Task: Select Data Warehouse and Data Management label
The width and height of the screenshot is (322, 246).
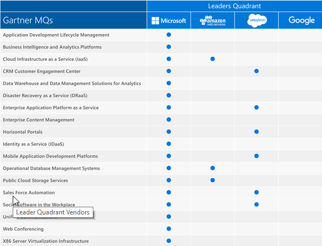Action: (x=72, y=83)
